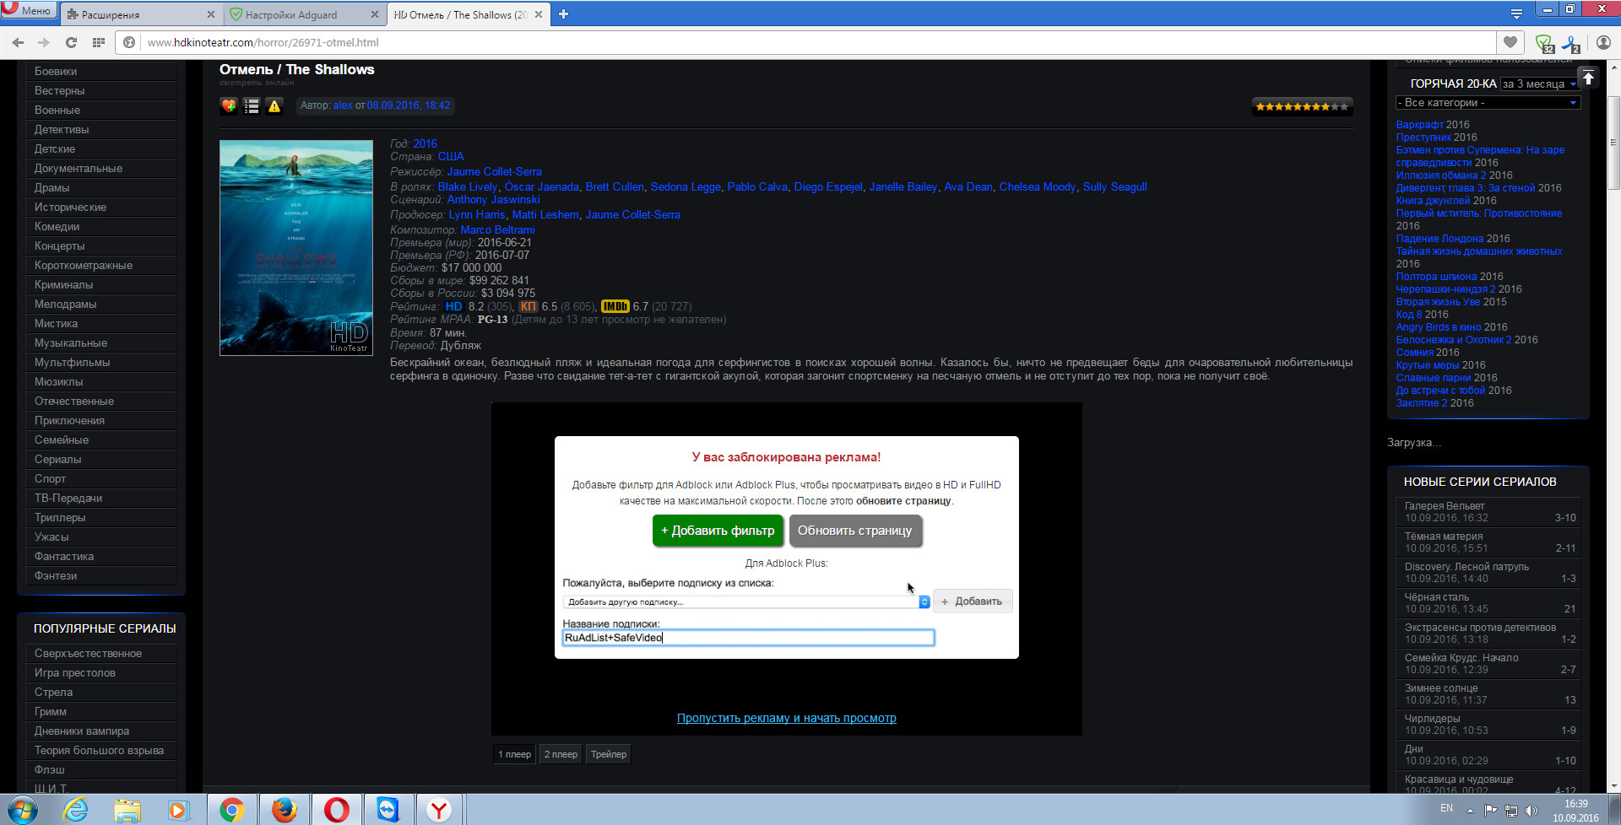Launch Yandex Browser from the taskbar
The width and height of the screenshot is (1621, 825).
coord(439,810)
